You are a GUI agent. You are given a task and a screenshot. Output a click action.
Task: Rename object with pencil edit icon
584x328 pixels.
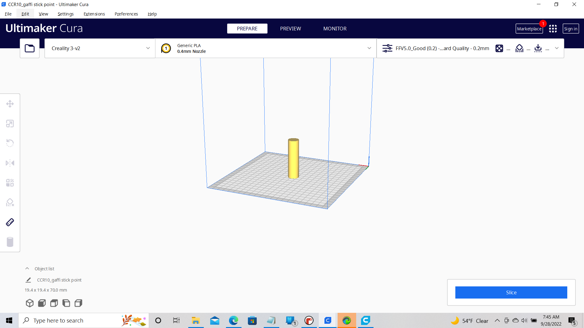point(28,280)
